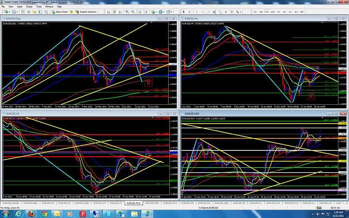349x218 pixels.
Task: Open Firefox from the taskbar
Action: coord(31,214)
